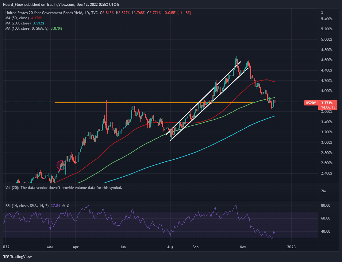Click the symbol title 'United States 20 Year Government Bonds Yield'
The height and width of the screenshot is (262, 342).
pyautogui.click(x=44, y=13)
